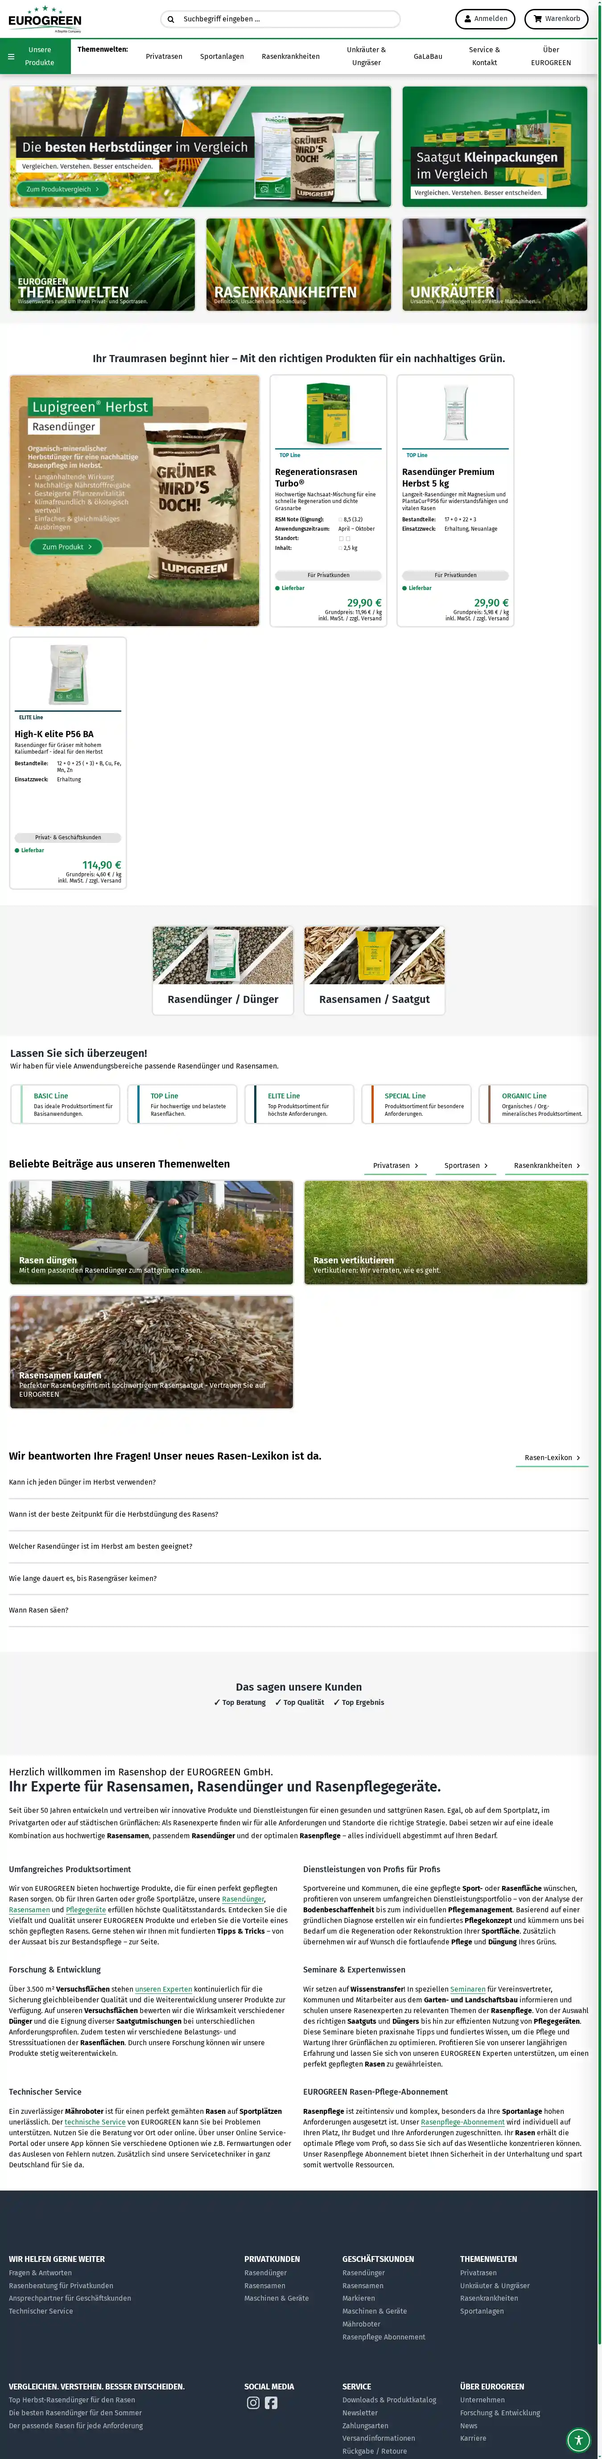Click the 'Zum Produktvergleich' button
The height and width of the screenshot is (2459, 602).
click(61, 189)
